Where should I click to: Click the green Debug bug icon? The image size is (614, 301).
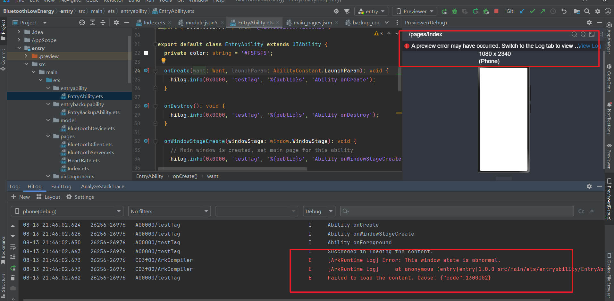click(455, 11)
